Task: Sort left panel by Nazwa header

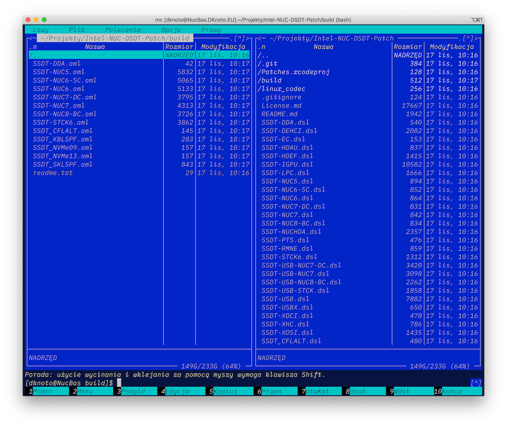Action: click(95, 46)
